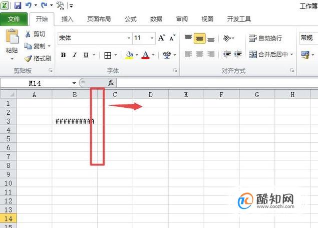318x228 pixels.
Task: Click the tools icon in quick access toolbar
Action: [x=60, y=6]
